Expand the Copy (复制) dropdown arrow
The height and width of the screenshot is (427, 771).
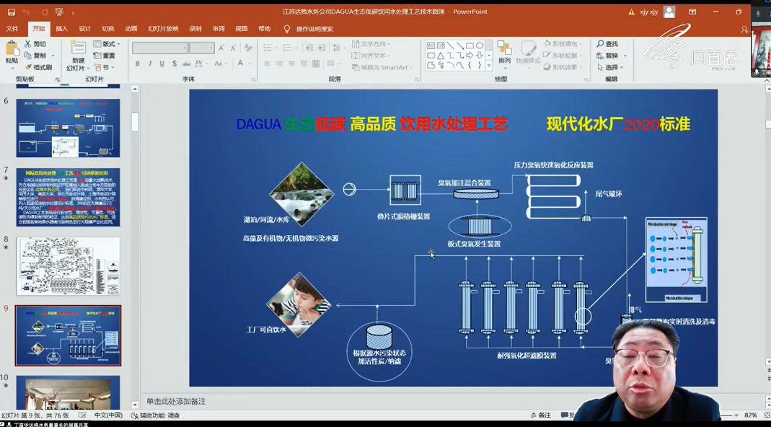point(53,56)
